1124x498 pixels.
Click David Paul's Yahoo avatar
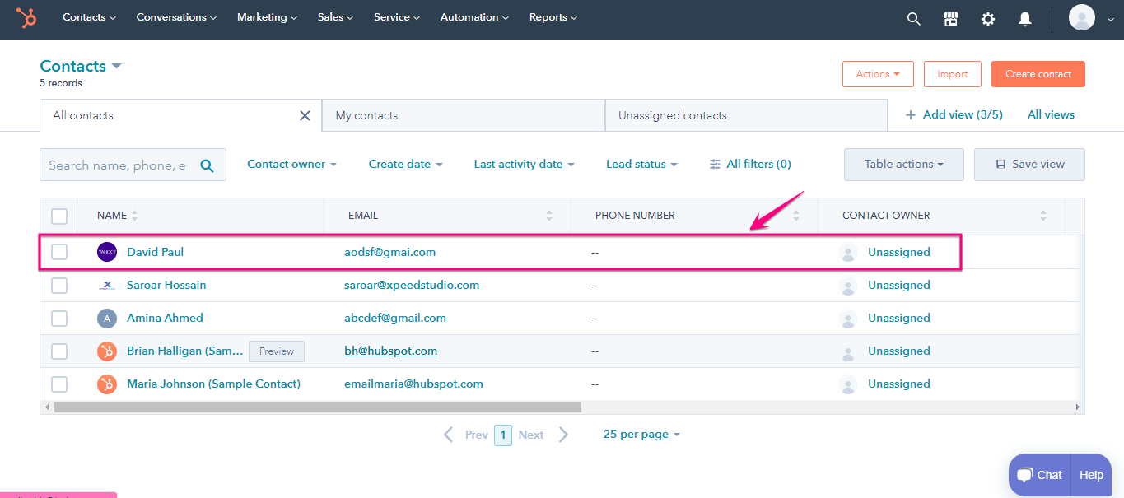[x=107, y=252]
